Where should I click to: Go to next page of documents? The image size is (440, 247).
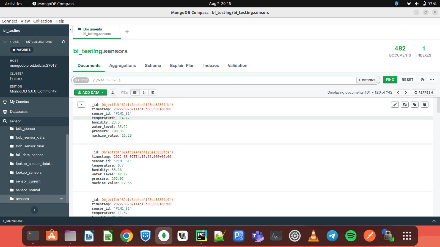tap(406, 92)
